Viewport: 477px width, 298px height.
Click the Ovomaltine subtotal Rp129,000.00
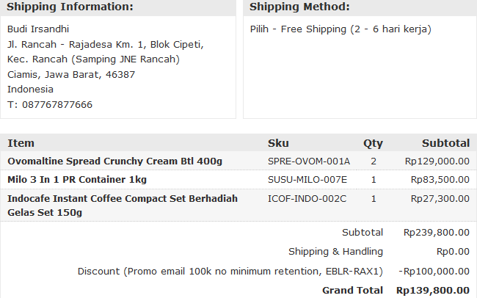(x=437, y=161)
